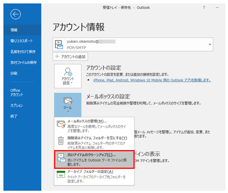228x193 pixels.
Task: Open the account selector dropdown arrow
Action: click(210, 44)
